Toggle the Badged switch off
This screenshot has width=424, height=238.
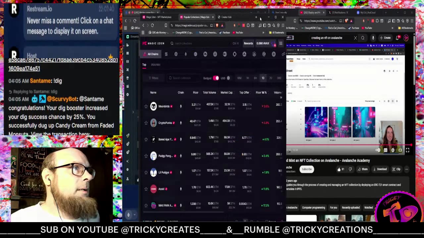point(216,78)
